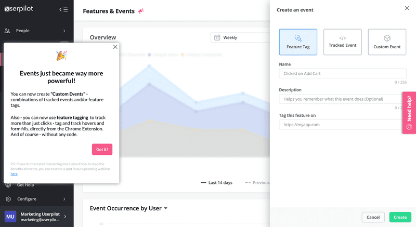Select the Custom Event type

click(x=387, y=42)
